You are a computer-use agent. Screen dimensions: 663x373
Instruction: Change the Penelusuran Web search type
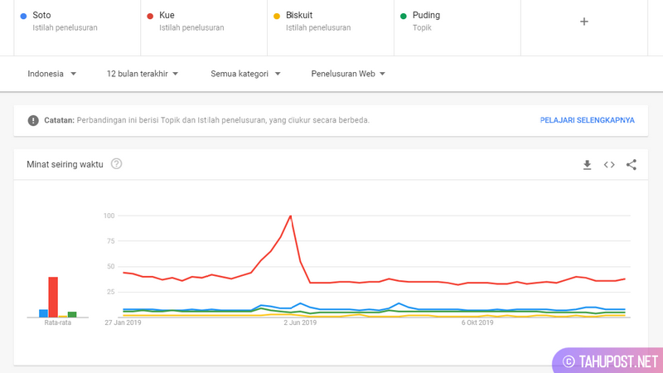click(x=348, y=74)
